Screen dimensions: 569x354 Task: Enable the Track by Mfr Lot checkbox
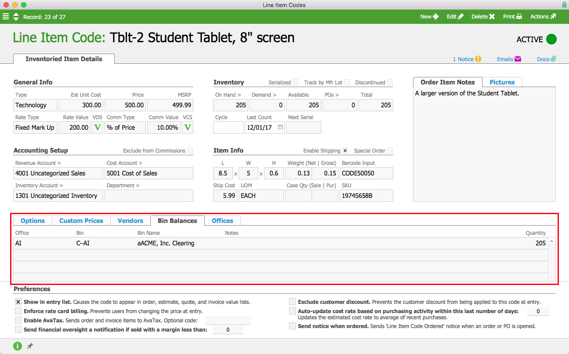[347, 82]
